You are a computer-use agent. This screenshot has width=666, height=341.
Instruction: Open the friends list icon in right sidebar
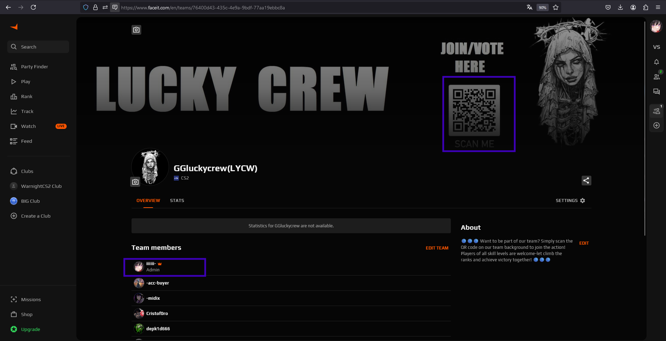click(x=656, y=77)
